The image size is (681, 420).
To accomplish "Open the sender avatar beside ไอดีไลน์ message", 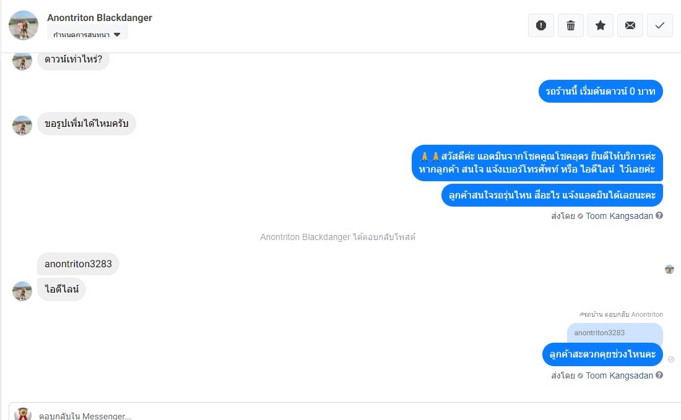I will 22,291.
